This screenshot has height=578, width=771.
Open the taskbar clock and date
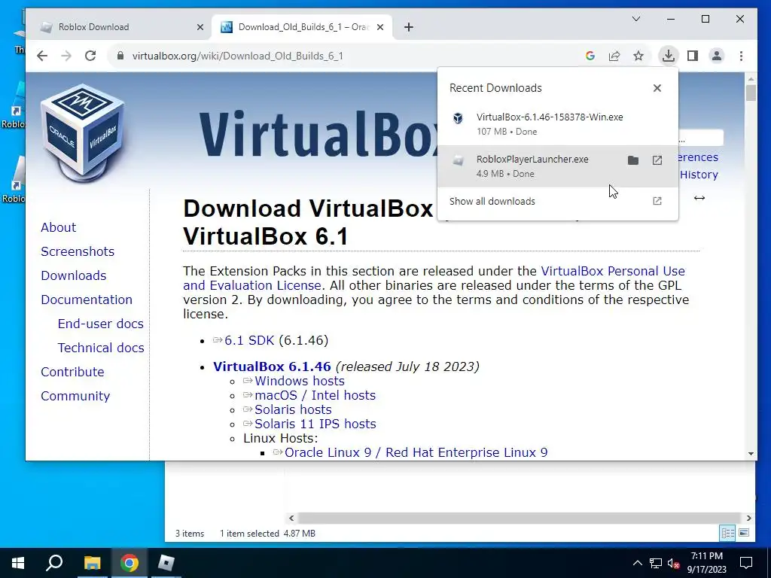click(x=706, y=563)
